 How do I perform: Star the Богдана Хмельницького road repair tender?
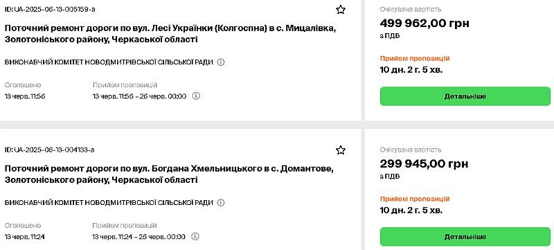pyautogui.click(x=340, y=150)
